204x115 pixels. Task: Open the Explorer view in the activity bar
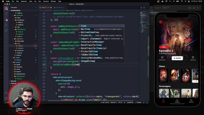[x=6, y=8]
